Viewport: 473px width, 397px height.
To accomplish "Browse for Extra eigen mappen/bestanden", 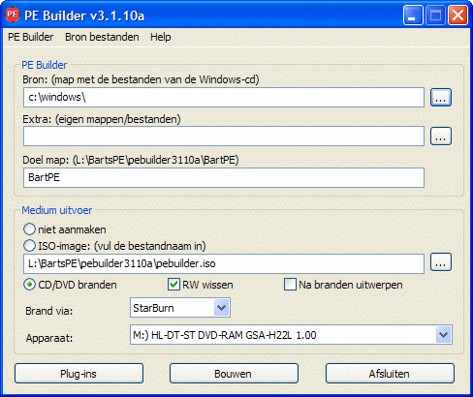I will [441, 136].
